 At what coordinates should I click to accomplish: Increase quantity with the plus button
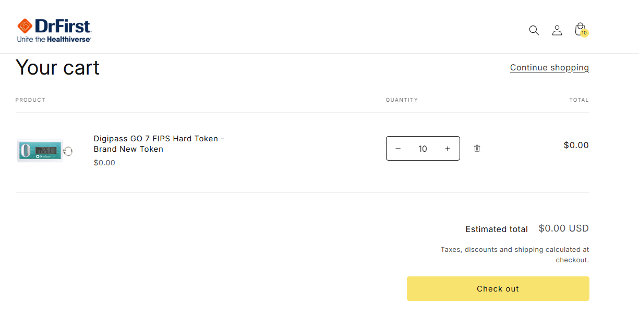click(x=448, y=149)
